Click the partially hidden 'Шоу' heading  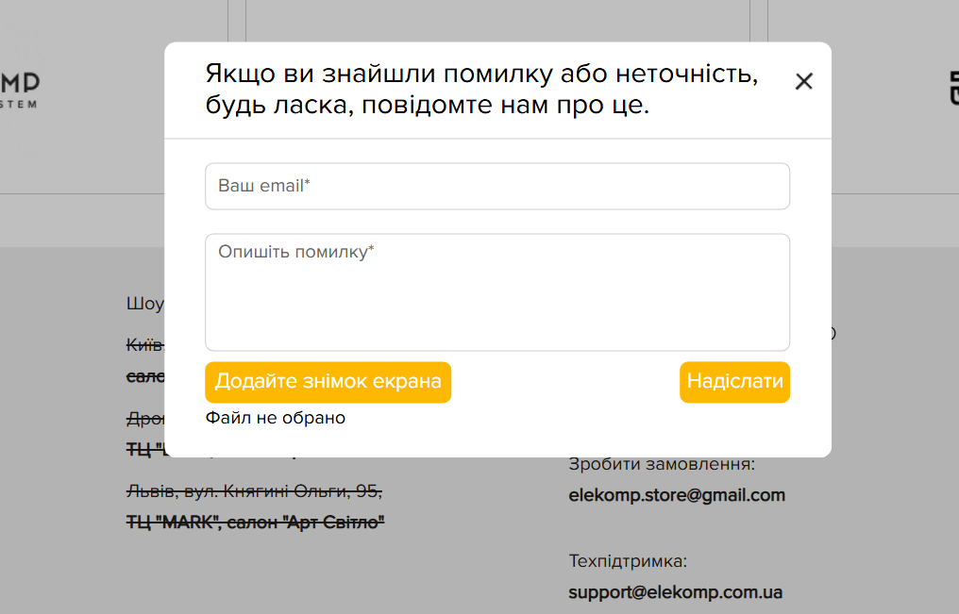(x=145, y=304)
